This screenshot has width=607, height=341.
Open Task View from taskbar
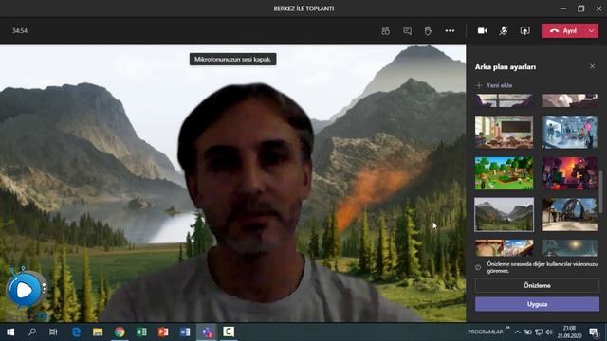53,332
